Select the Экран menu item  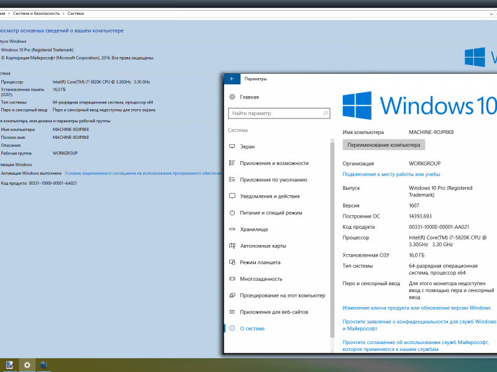pyautogui.click(x=247, y=147)
